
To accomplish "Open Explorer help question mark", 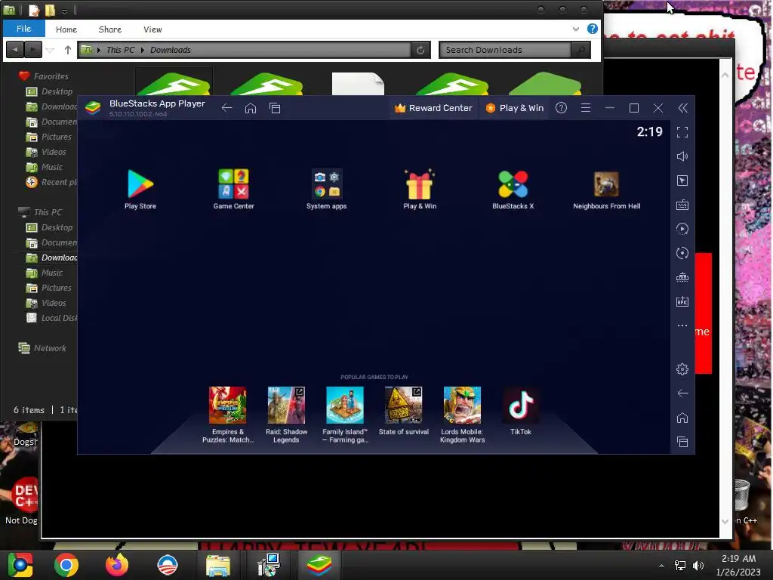I will (593, 29).
